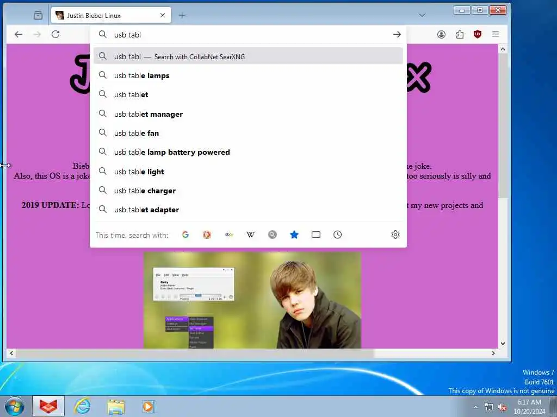Screen dimensions: 557x417
Task: Click the muted volume tray icon
Action: tap(502, 407)
